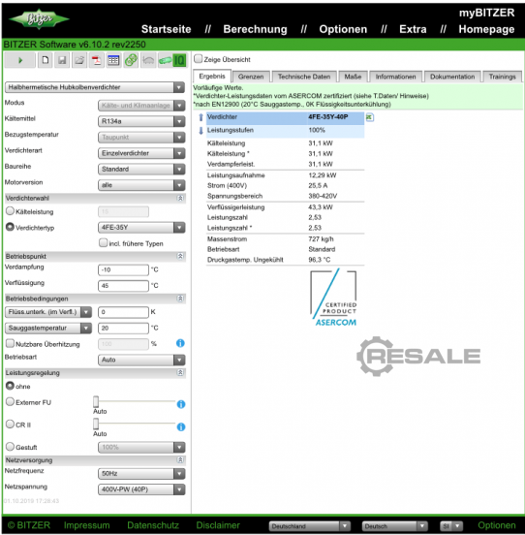Click the CR II slider handle
Screen dimensions: 525x535
click(96, 425)
